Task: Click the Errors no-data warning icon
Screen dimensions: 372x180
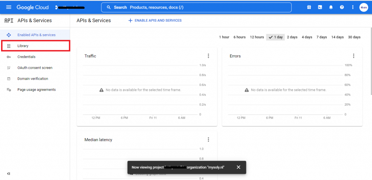Action: point(247,90)
